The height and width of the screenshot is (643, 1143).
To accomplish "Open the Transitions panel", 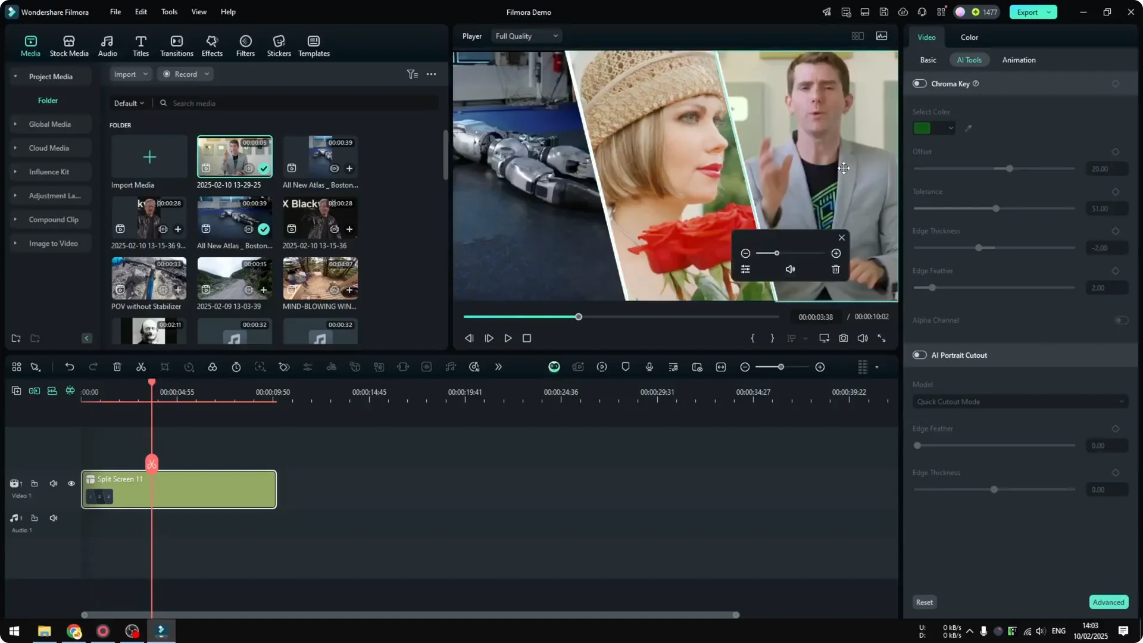I will tap(177, 46).
